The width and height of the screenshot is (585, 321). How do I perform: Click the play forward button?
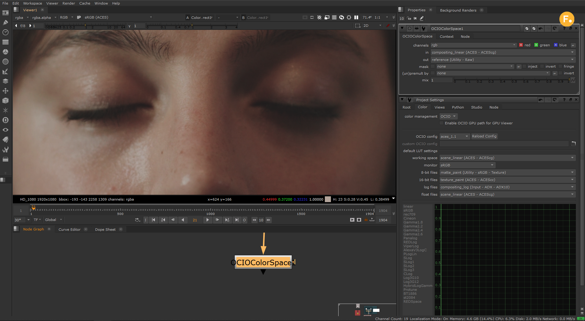(207, 220)
